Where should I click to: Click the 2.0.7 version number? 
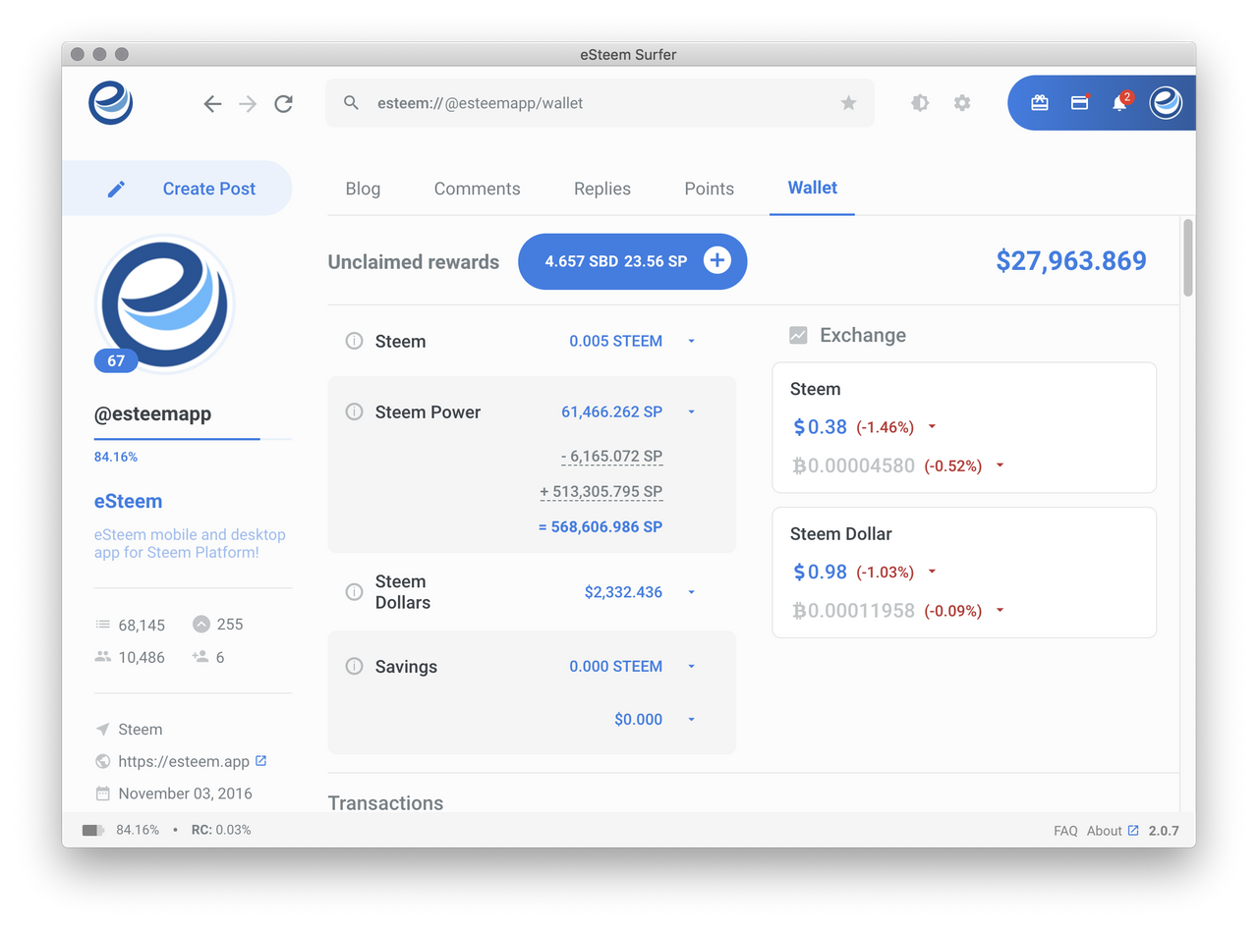1166,830
